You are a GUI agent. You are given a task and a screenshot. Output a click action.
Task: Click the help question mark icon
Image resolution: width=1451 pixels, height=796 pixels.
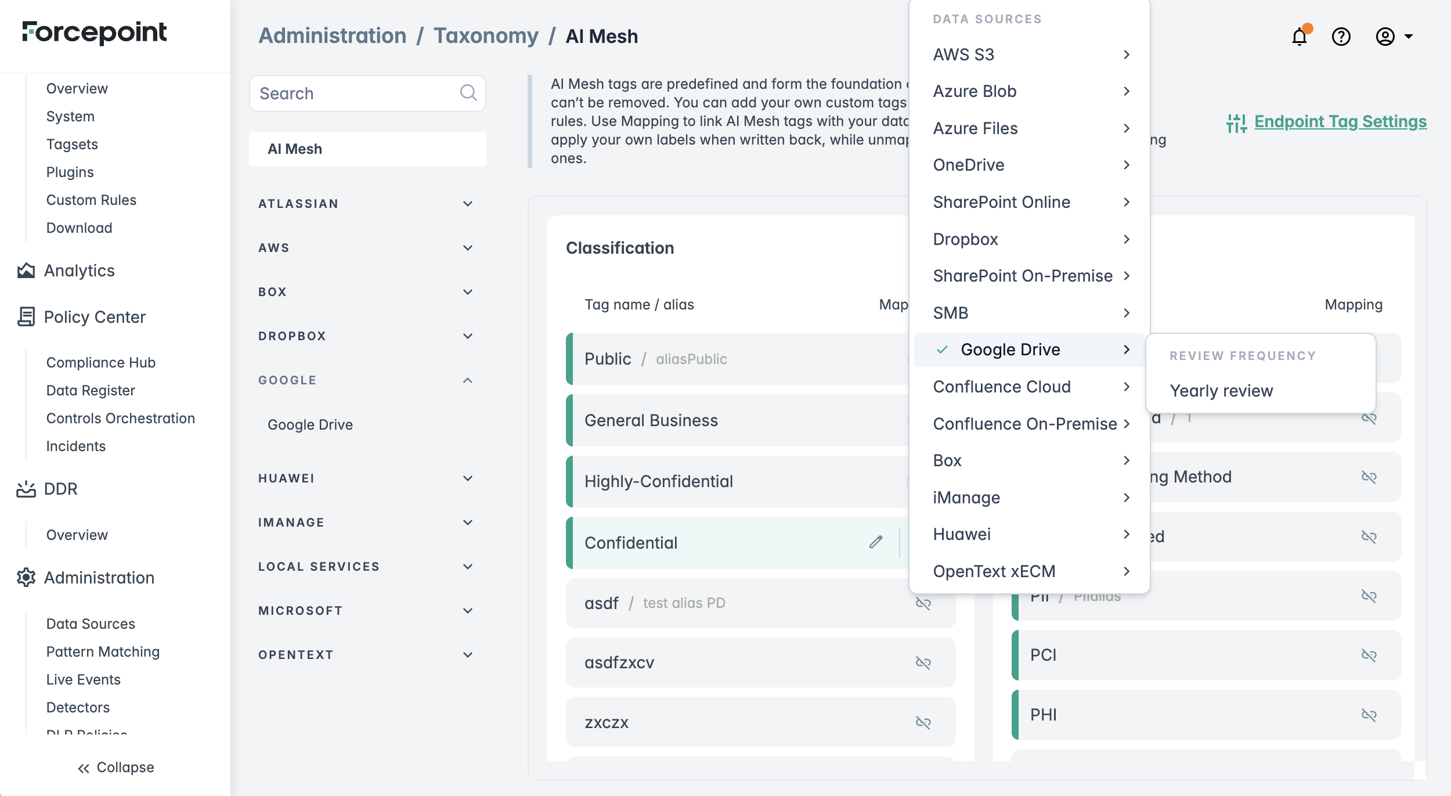click(1341, 37)
